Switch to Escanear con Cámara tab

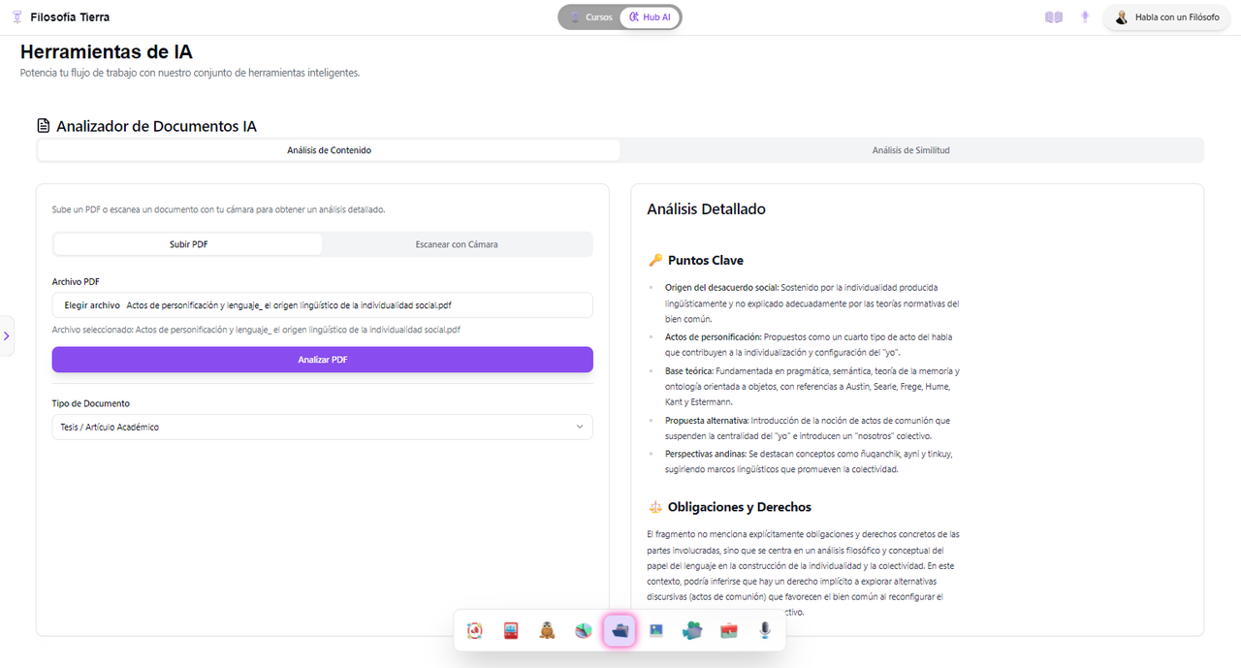tap(457, 244)
